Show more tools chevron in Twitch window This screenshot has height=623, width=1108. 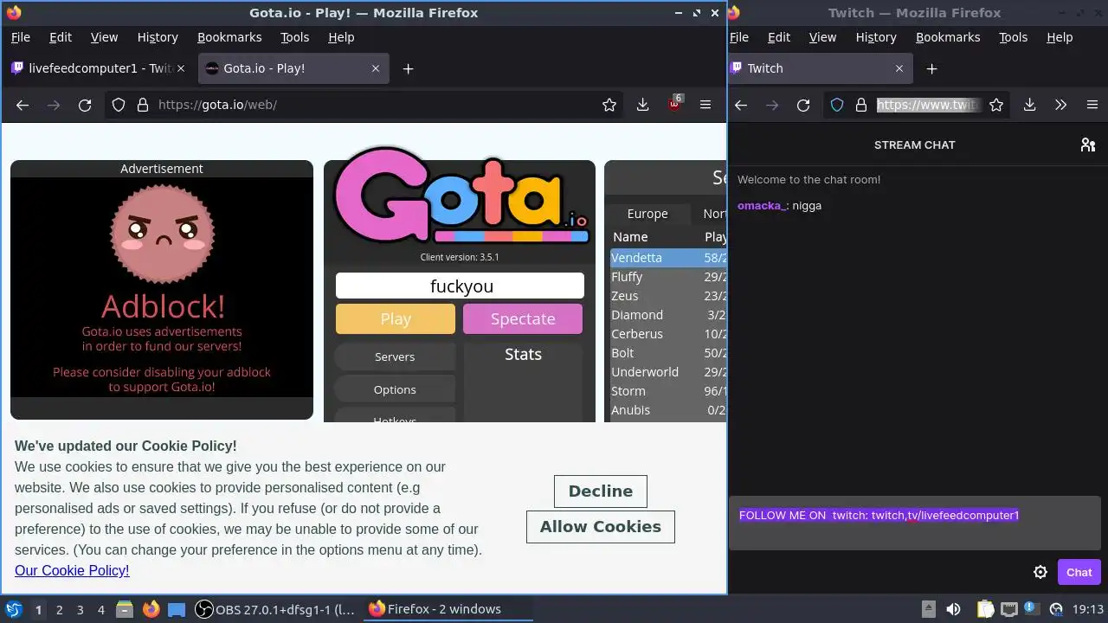[1060, 105]
